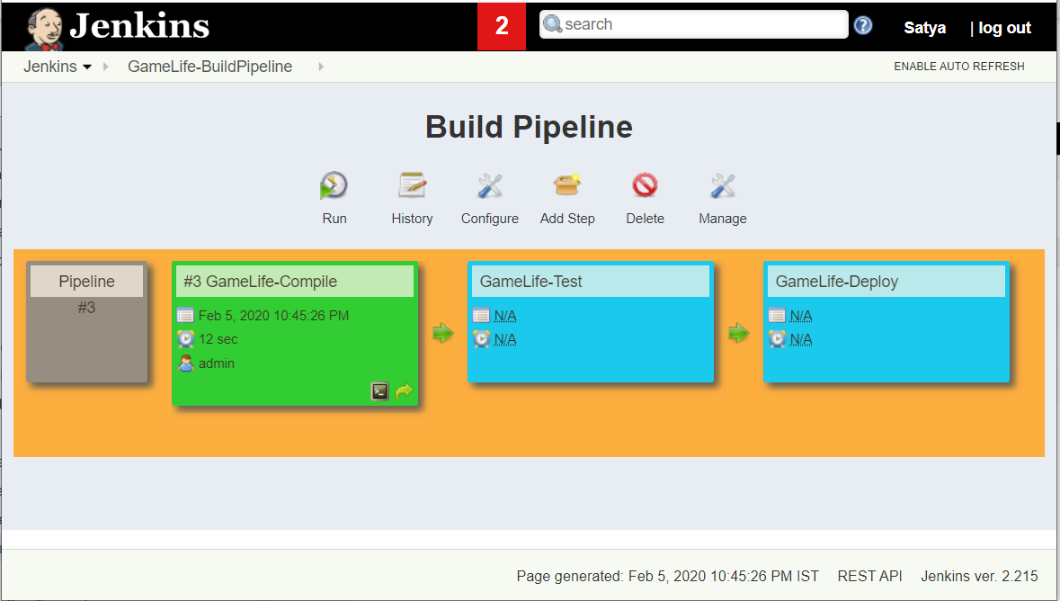Open the Satya user profile link
The image size is (1060, 601).
tap(924, 28)
